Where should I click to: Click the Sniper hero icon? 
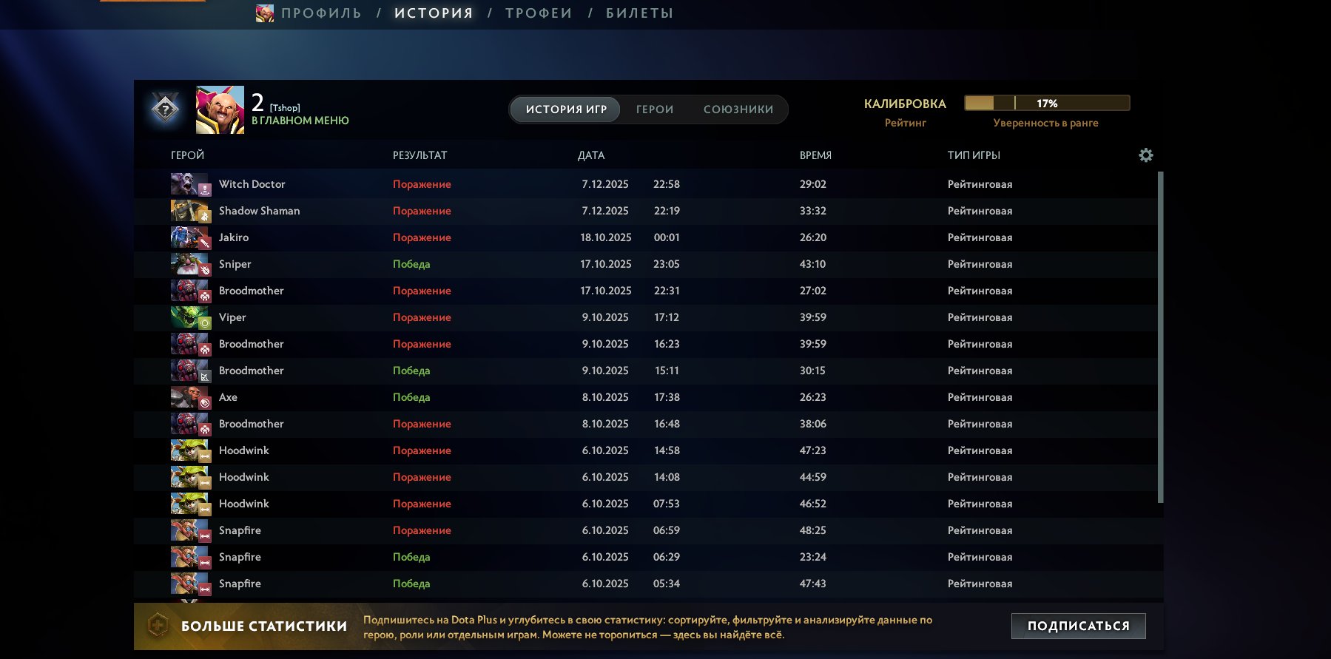[189, 264]
